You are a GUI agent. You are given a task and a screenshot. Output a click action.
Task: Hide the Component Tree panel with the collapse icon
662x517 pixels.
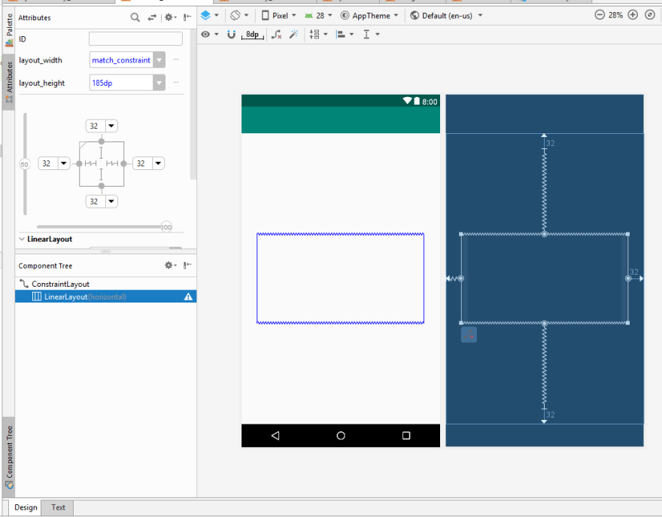coord(187,265)
